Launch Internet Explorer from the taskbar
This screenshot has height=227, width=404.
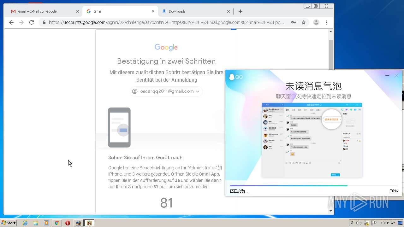(25, 223)
